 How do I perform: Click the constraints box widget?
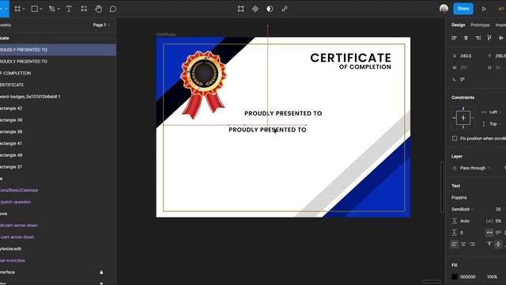pos(463,118)
